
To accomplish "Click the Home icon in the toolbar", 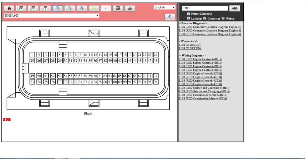I will pos(9,8).
